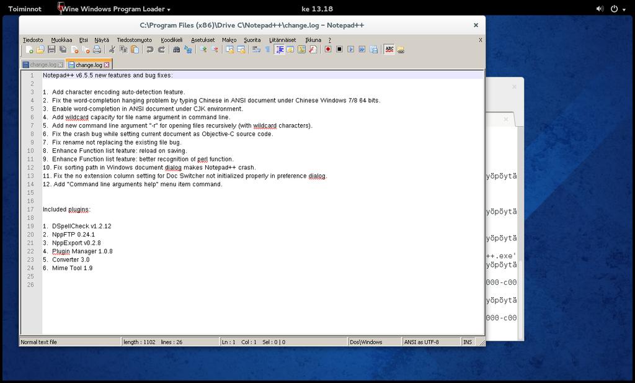Show the Document Map panel icon
Screen dimensions: 635x383
pyautogui.click(x=302, y=50)
